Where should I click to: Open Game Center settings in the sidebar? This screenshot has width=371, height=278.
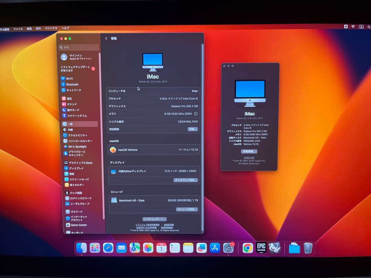(79, 225)
